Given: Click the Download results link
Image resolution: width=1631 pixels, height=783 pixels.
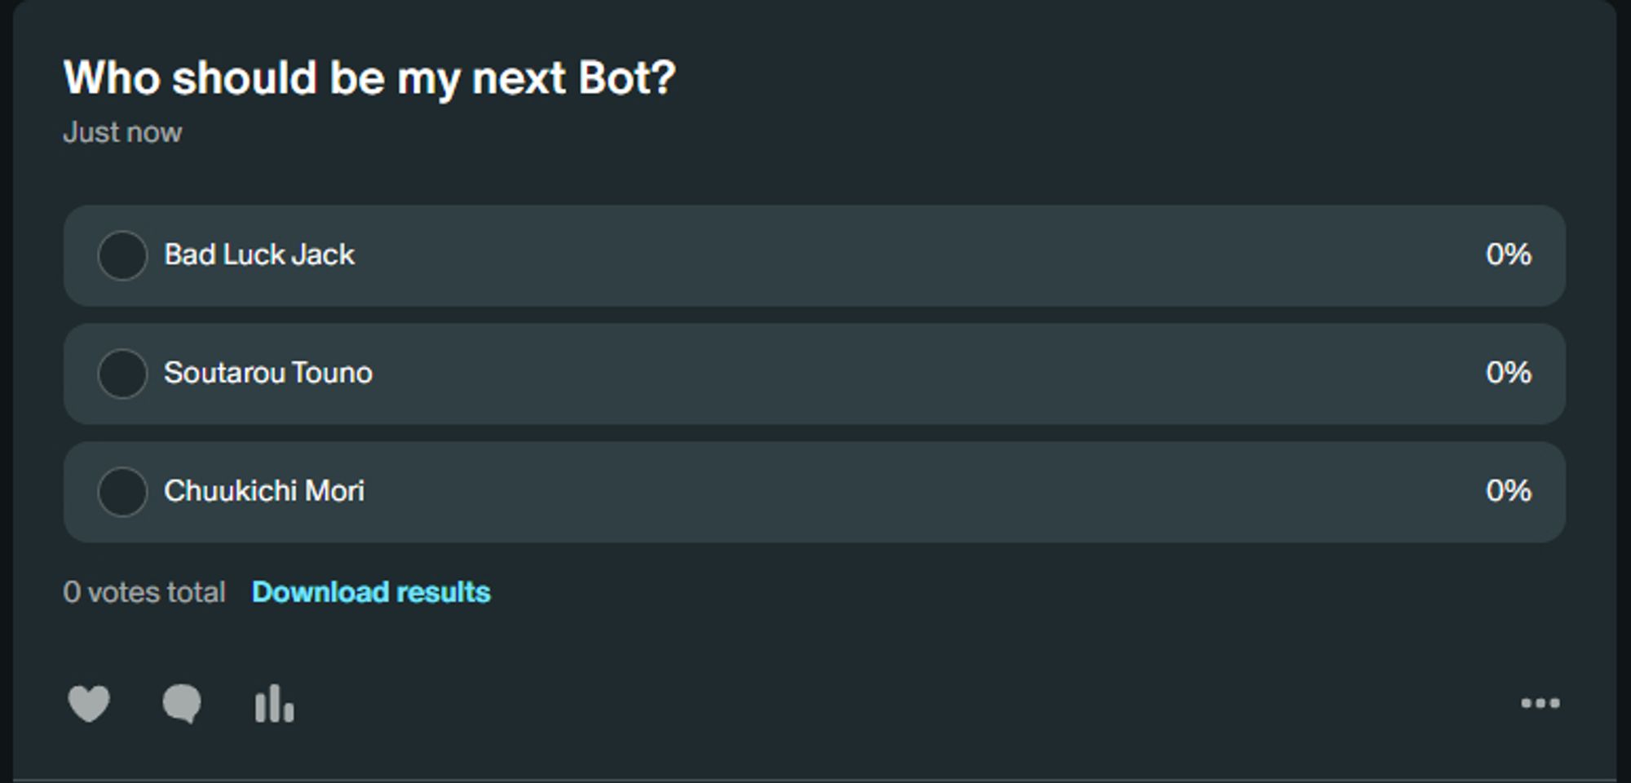Looking at the screenshot, I should tap(371, 592).
